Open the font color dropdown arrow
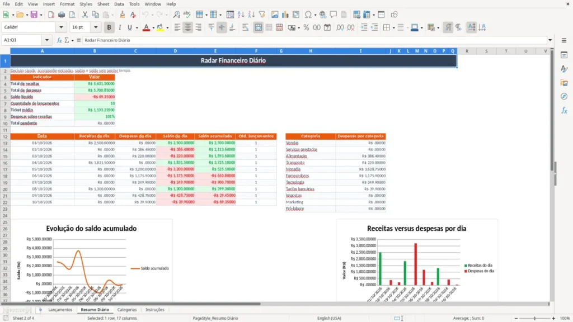Screen dimensions: 573x322 (x=153, y=28)
